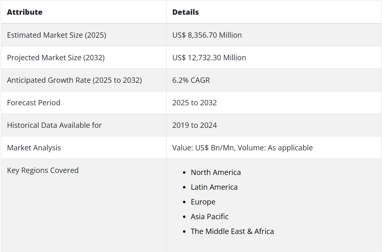The image size is (382, 252).
Task: Click the US$ 8,356.70 Million value
Action: [207, 35]
